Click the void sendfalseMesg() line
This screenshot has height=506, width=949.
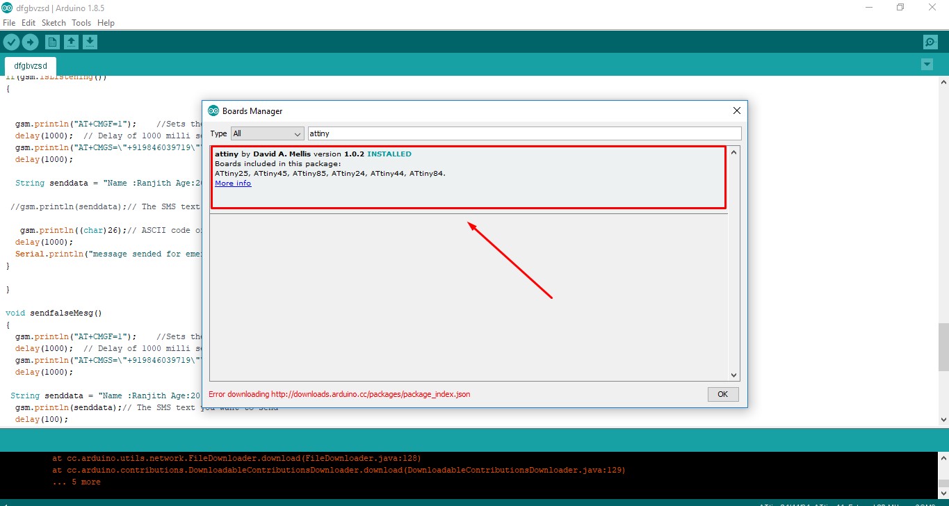click(x=54, y=313)
